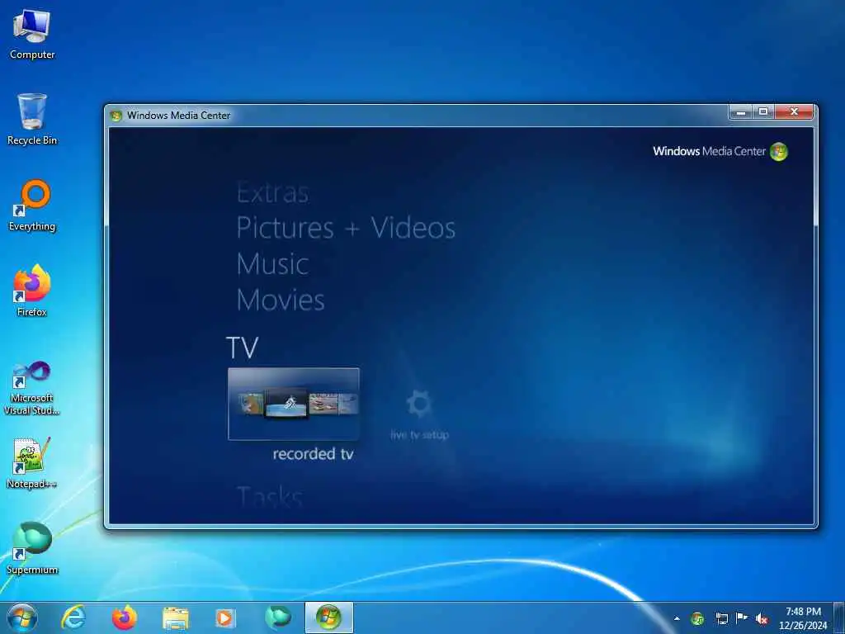
Task: Launch Supermium desktop shortcut
Action: click(x=32, y=548)
